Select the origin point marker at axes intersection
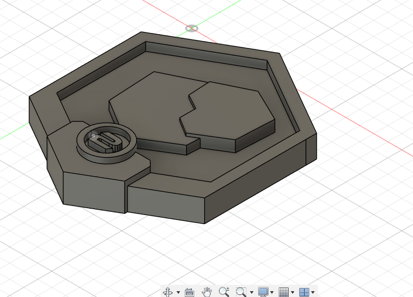413x297 pixels. (191, 28)
